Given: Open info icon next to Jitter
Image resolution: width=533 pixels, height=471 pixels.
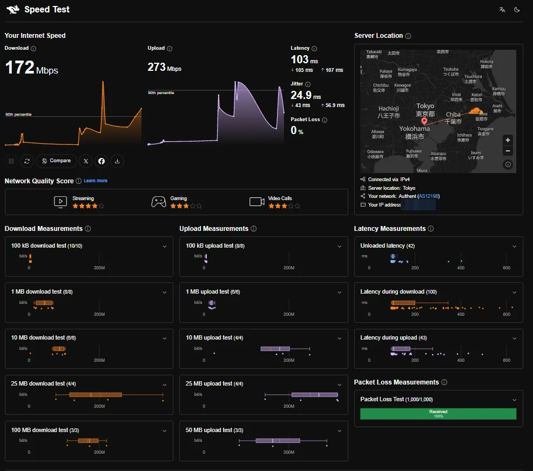Looking at the screenshot, I should point(308,84).
